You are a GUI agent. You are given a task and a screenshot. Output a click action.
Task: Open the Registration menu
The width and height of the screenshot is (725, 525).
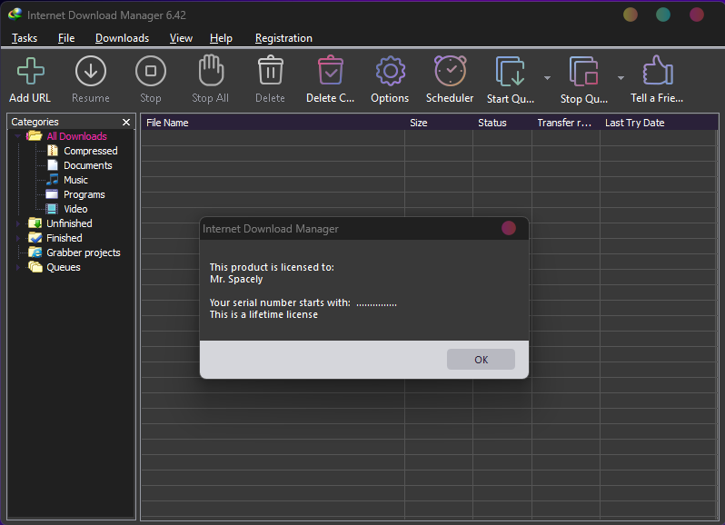point(283,38)
